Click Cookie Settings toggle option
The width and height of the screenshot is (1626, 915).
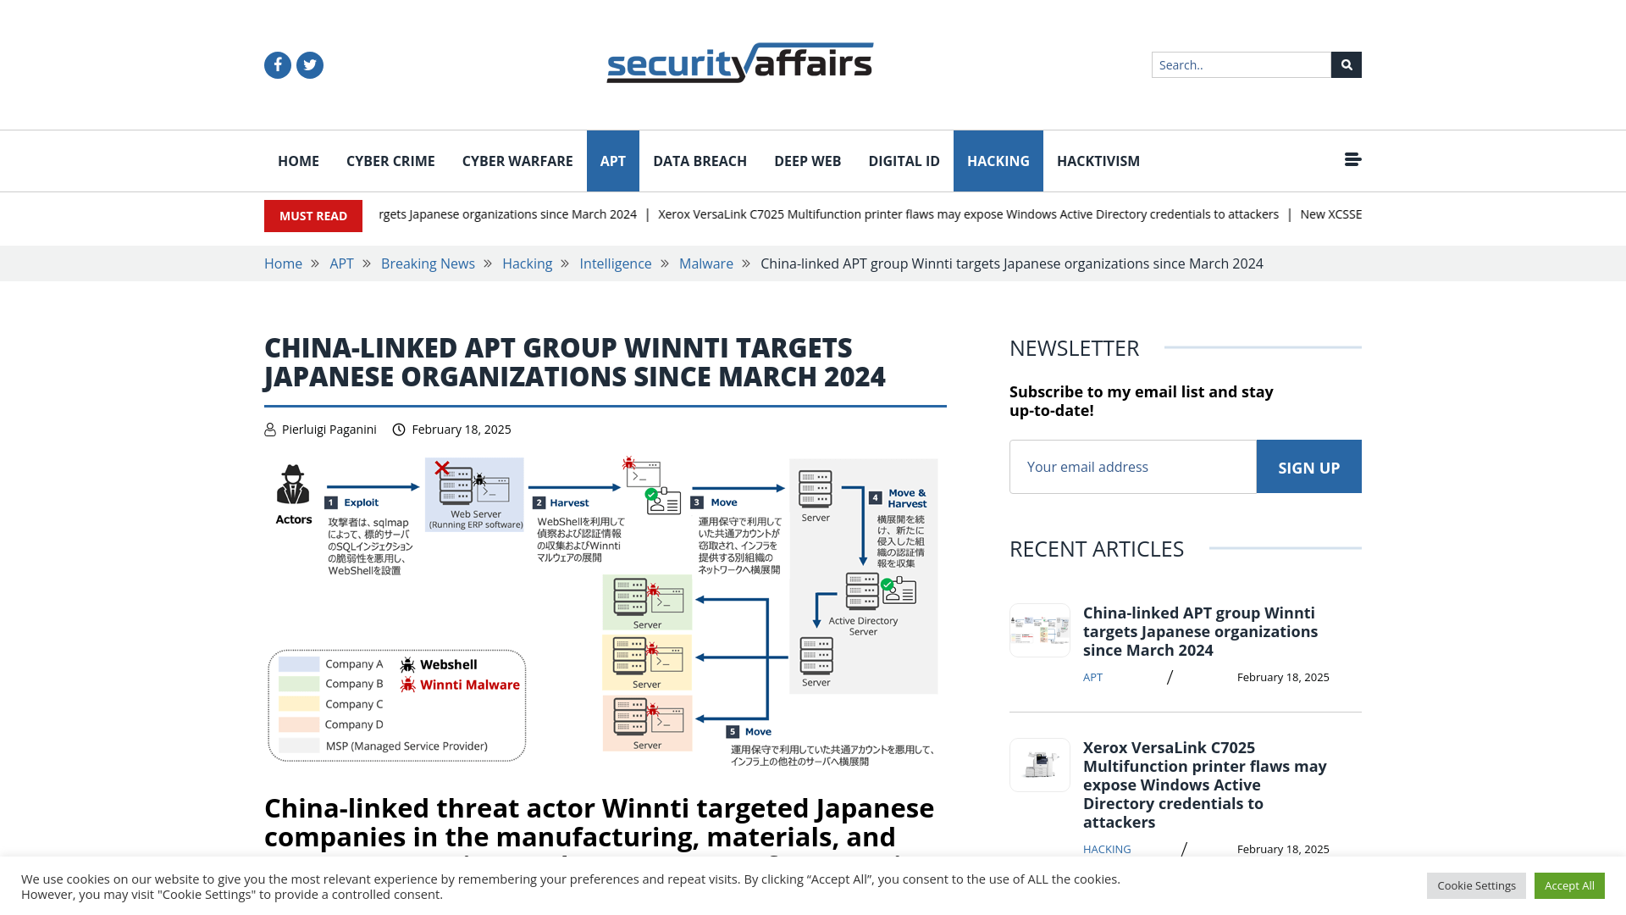point(1476,884)
